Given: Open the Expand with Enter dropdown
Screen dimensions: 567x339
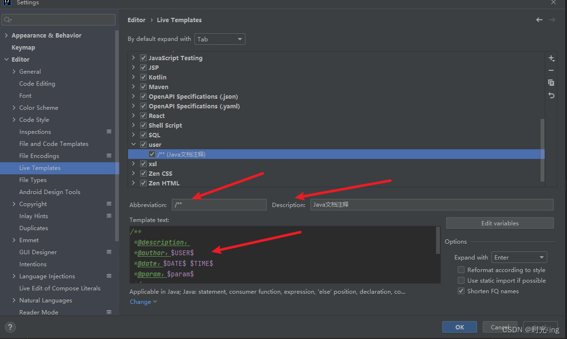Looking at the screenshot, I should tap(519, 257).
